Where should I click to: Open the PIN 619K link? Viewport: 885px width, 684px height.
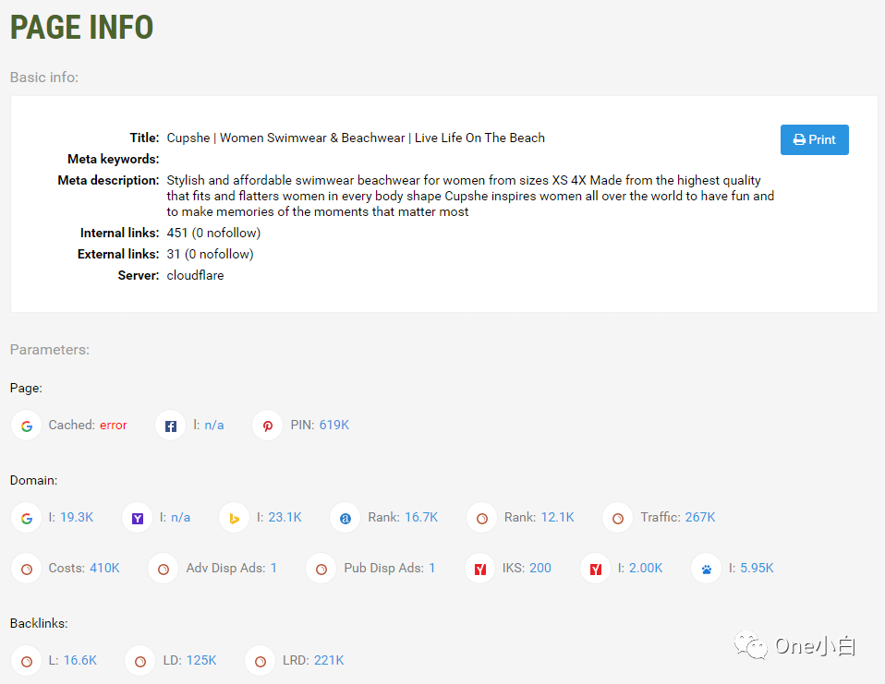click(334, 426)
